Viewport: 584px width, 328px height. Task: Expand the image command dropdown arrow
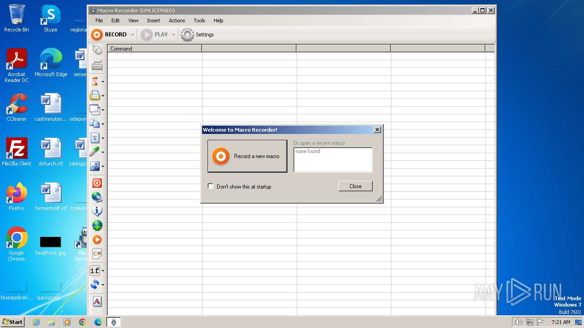(x=103, y=167)
